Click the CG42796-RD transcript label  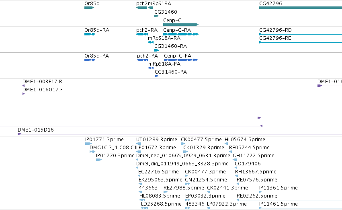click(275, 30)
